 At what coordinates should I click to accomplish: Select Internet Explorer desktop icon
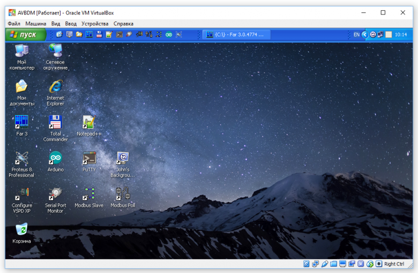pyautogui.click(x=55, y=93)
